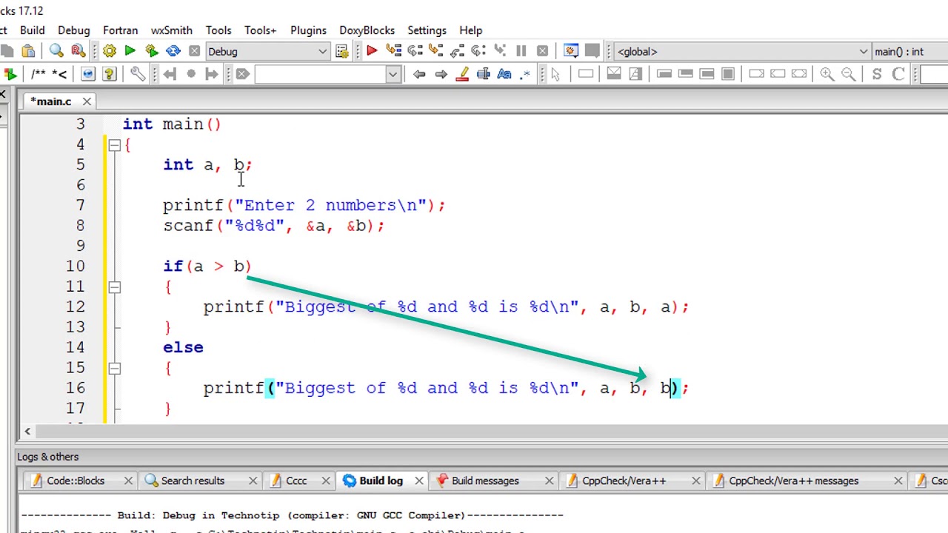Click the Zoom in icon
Screen dimensions: 948x533
[827, 74]
